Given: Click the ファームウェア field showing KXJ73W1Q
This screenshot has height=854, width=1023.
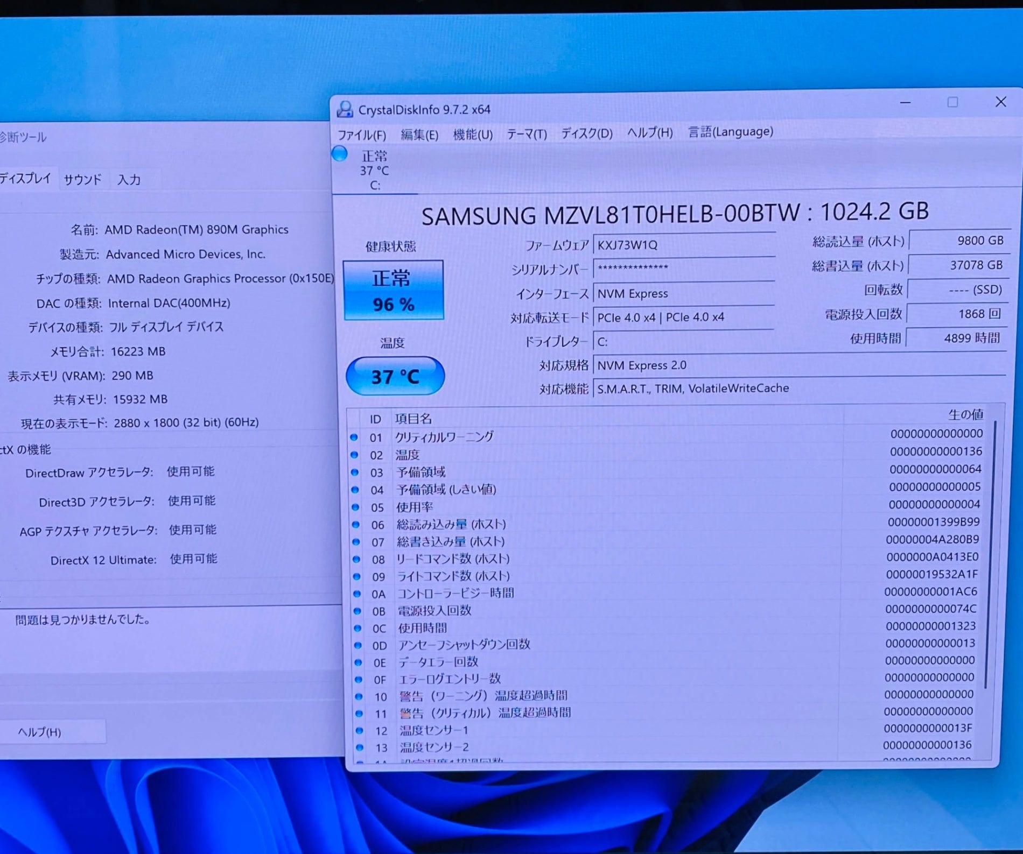Looking at the screenshot, I should (684, 245).
